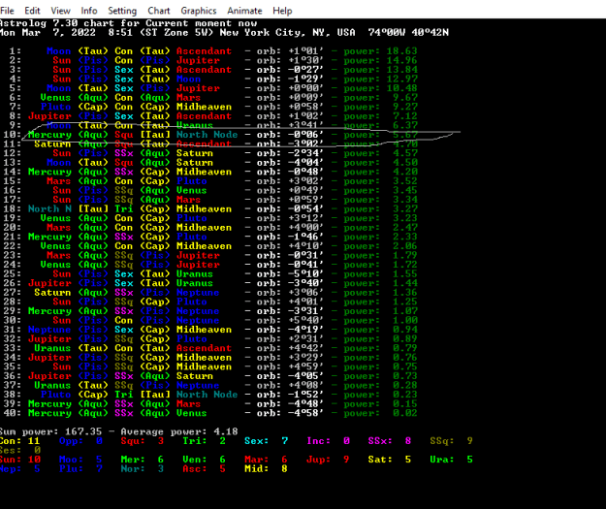
Task: Click the 'New York City, NY, USA' location text
Action: [x=287, y=32]
